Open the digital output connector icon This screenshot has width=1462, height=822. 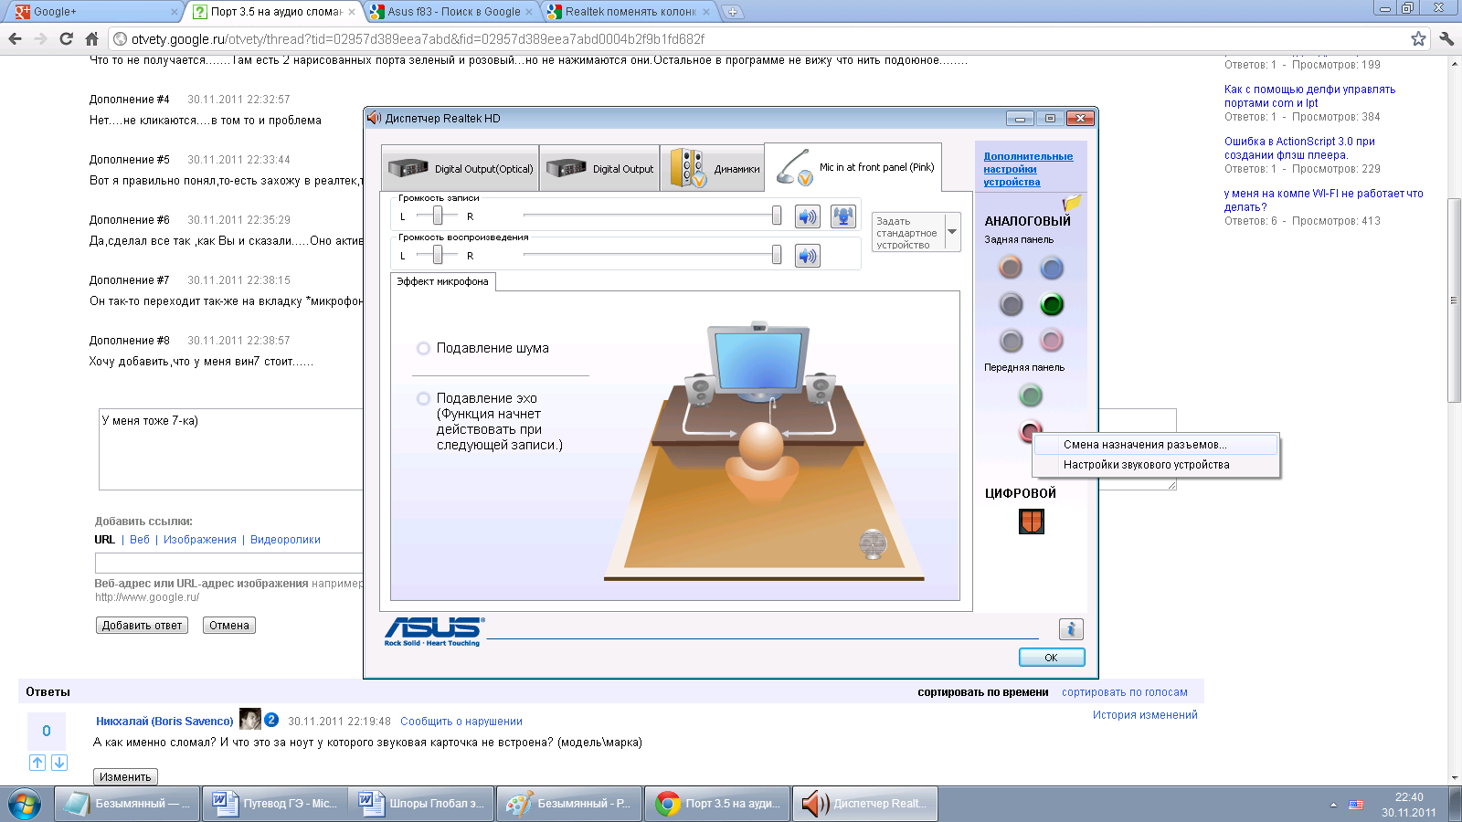click(1032, 522)
